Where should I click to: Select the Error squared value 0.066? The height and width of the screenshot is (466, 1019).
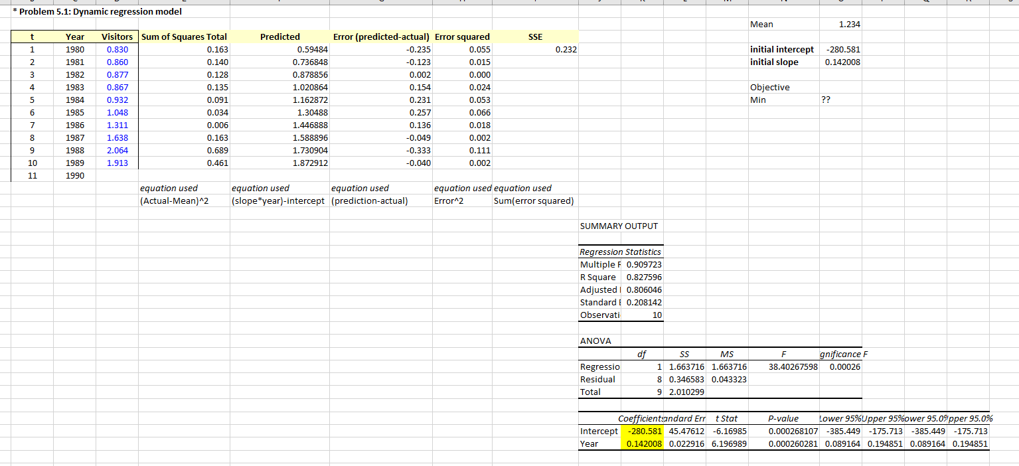(479, 113)
